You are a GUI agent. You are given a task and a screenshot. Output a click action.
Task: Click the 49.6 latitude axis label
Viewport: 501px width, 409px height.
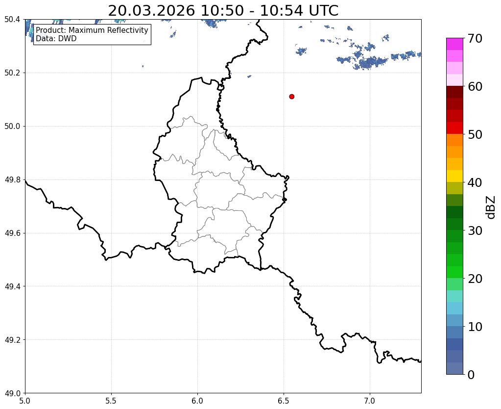(12, 233)
